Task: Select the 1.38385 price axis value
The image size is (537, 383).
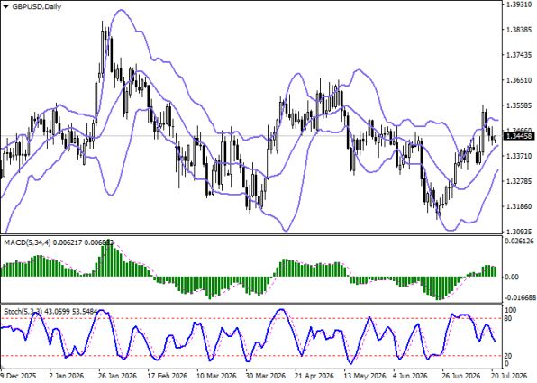Action: [519, 30]
